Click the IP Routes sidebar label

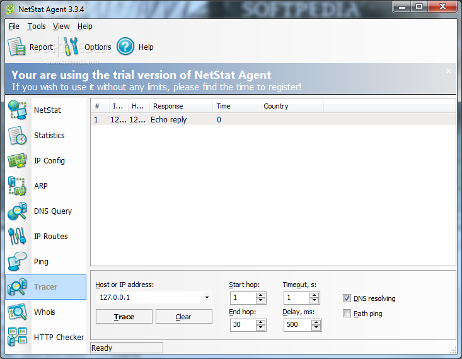coord(51,237)
